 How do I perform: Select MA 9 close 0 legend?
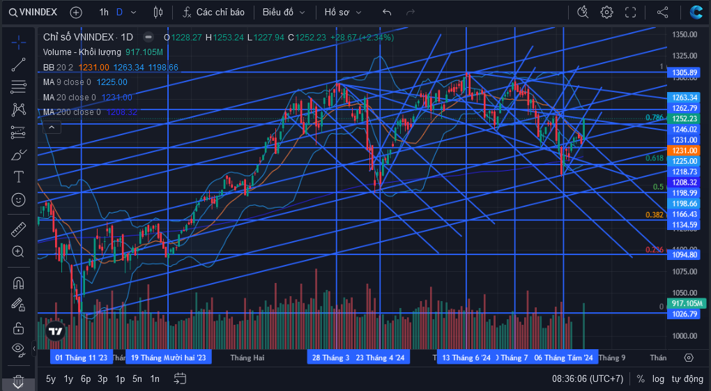(67, 82)
